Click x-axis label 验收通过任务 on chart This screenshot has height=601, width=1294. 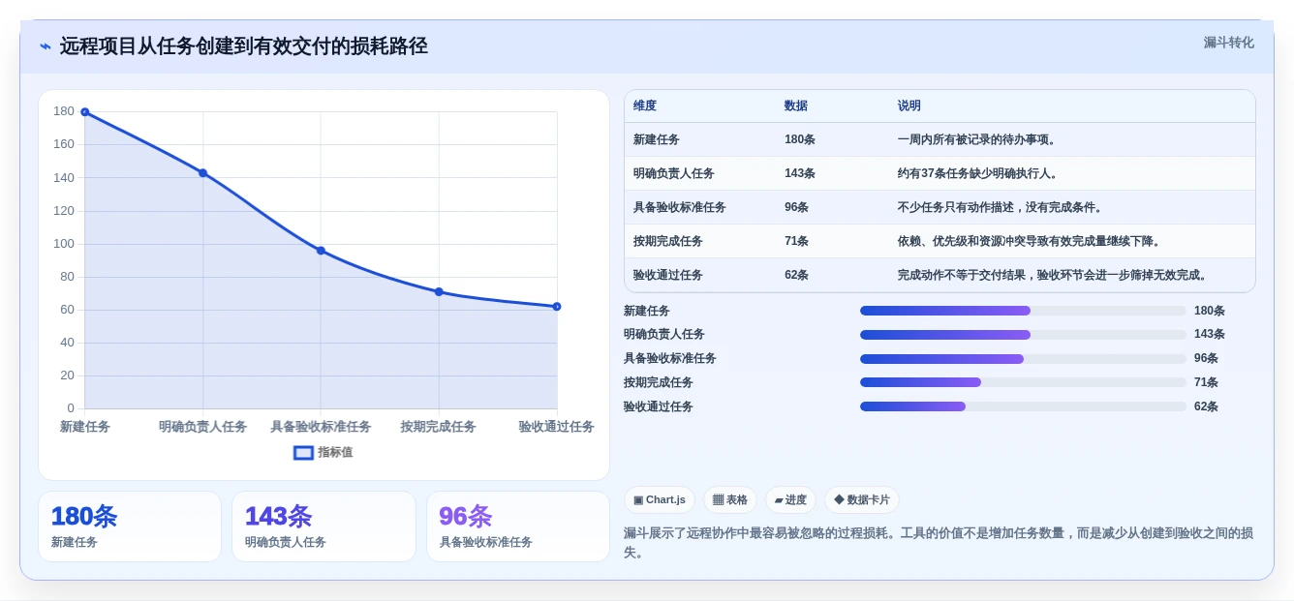[x=556, y=427]
